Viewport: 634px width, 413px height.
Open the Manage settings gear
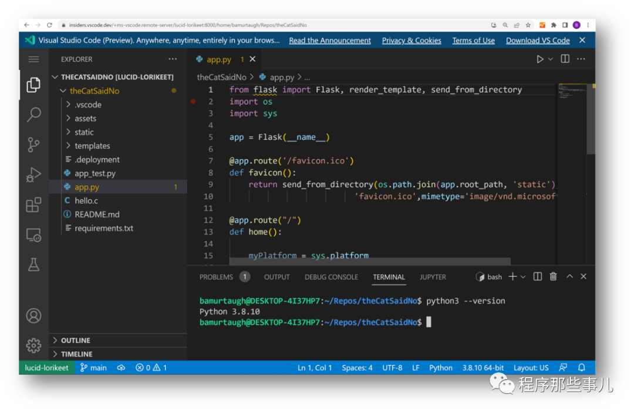point(33,345)
